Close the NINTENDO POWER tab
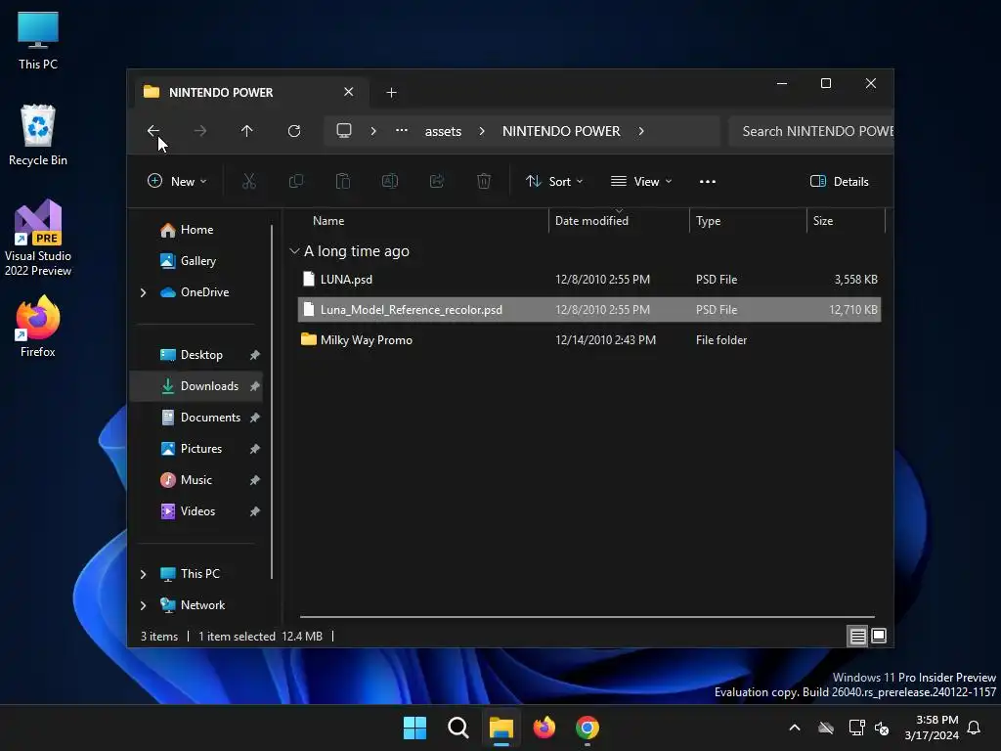The image size is (1001, 751). coord(349,92)
